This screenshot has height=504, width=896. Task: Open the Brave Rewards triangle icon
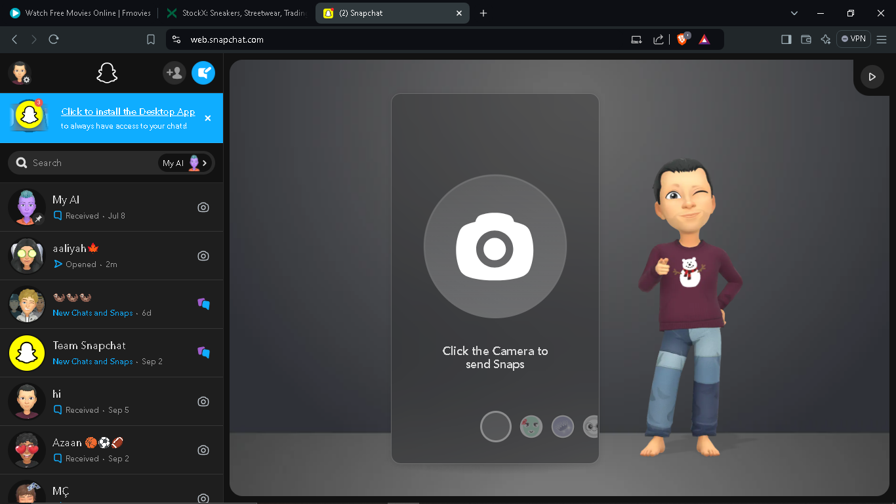pos(704,39)
